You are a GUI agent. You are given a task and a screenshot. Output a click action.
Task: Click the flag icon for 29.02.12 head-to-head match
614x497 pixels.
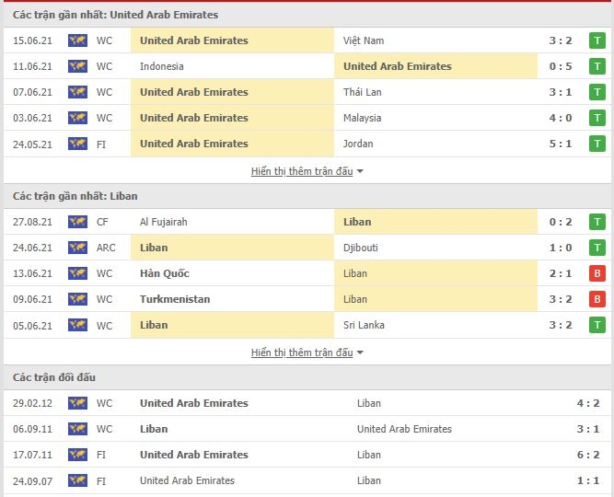[77, 403]
